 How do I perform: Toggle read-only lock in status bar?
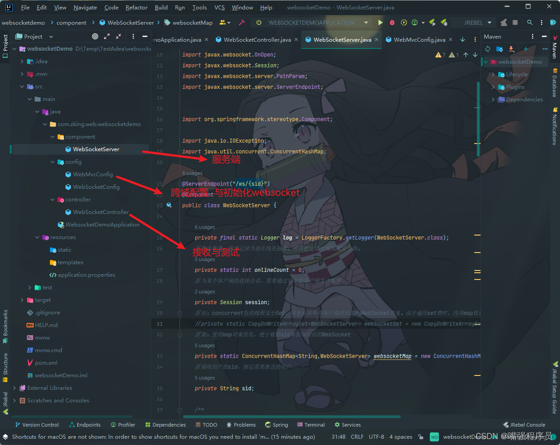pyautogui.click(x=420, y=436)
